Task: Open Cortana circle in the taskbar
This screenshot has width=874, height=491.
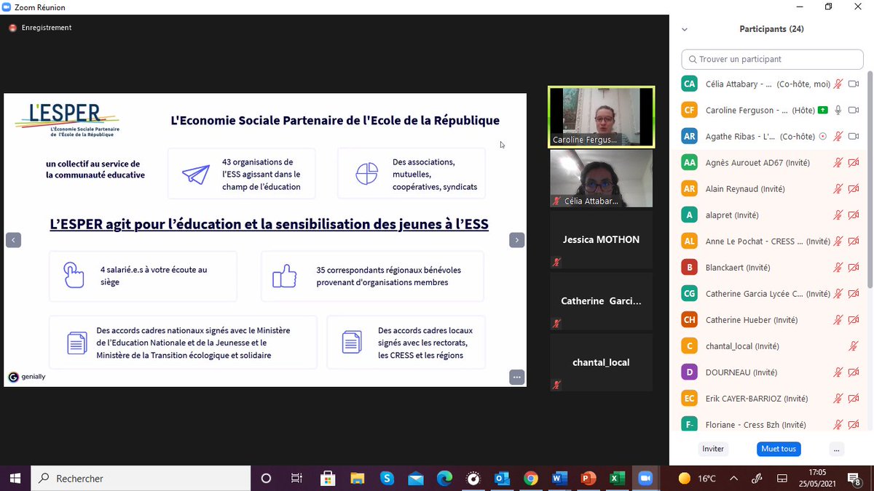Action: point(266,478)
